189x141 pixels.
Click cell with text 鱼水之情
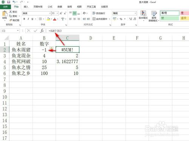click(21, 67)
